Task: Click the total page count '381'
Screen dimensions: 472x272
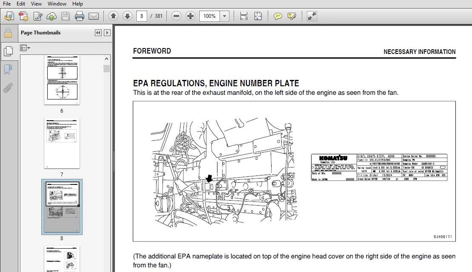Action: pyautogui.click(x=159, y=16)
